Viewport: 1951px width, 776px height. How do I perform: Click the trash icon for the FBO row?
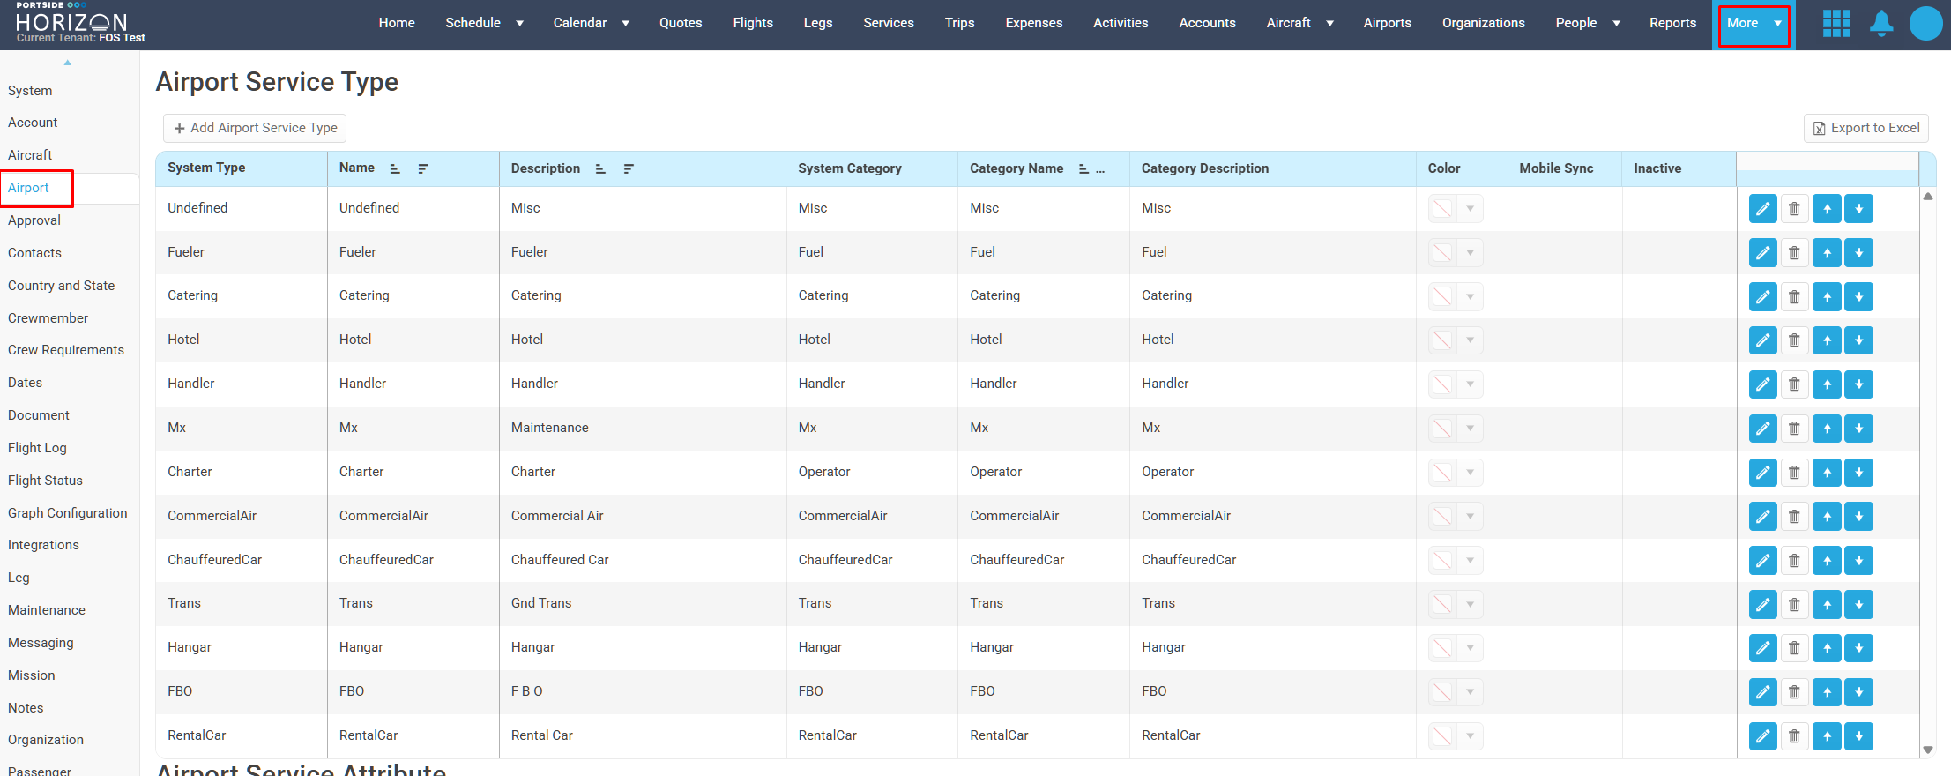point(1794,692)
